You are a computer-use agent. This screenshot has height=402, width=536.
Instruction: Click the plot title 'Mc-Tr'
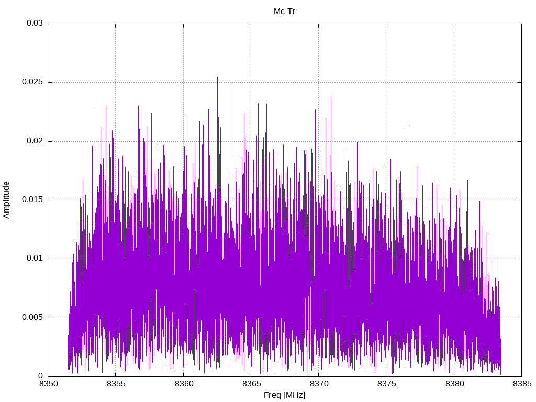(x=284, y=12)
